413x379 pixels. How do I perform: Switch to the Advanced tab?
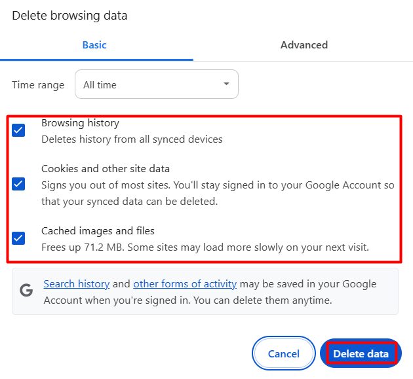click(x=304, y=45)
